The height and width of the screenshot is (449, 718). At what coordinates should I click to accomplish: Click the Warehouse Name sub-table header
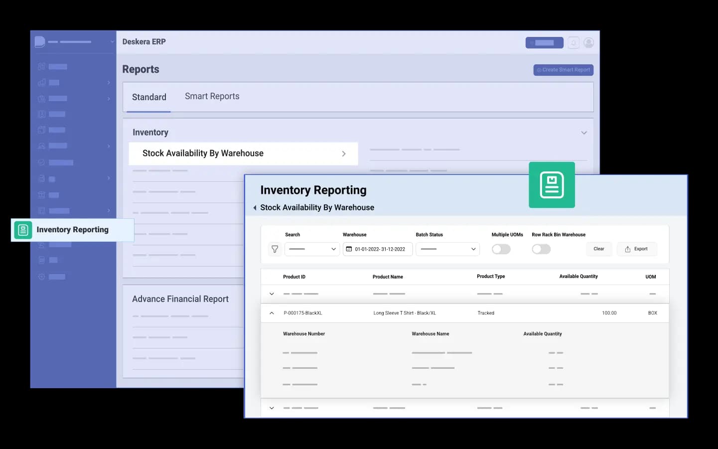[x=431, y=334]
